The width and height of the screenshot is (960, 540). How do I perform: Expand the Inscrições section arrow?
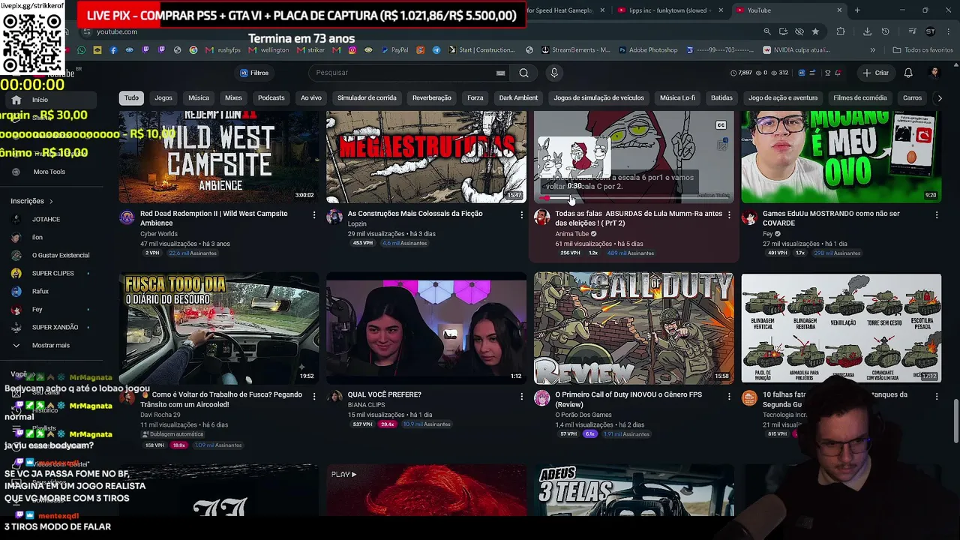51,201
